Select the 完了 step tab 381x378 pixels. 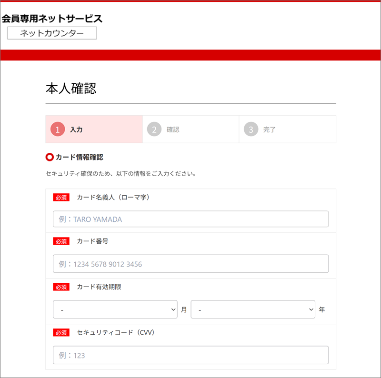coord(288,129)
